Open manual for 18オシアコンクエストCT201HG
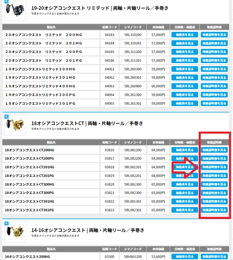The height and width of the screenshot is (260, 233). click(x=214, y=167)
